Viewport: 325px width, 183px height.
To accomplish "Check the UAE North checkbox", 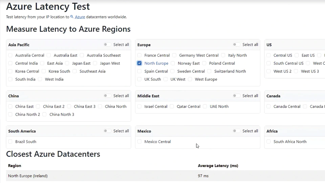I will 205,106.
